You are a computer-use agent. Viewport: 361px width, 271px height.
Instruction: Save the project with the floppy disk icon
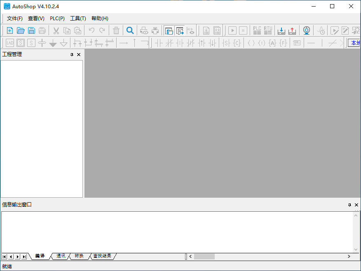tap(31, 30)
